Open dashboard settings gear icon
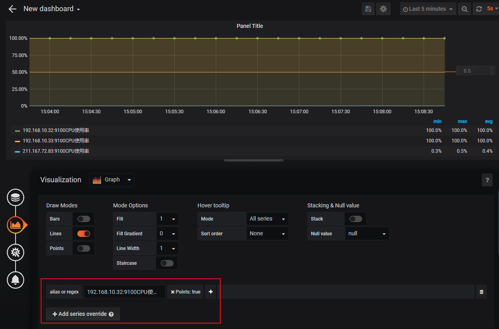Screen dimensions: 499x329 [x=383, y=9]
